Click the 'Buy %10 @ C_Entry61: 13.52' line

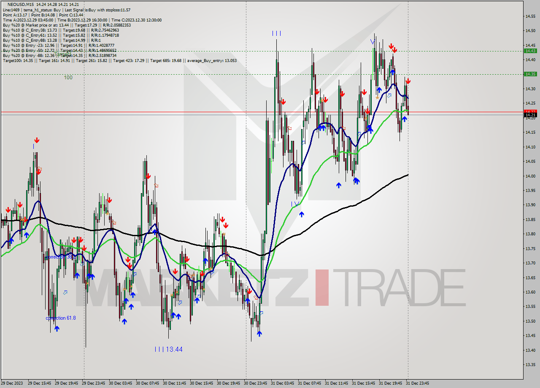coord(61,35)
